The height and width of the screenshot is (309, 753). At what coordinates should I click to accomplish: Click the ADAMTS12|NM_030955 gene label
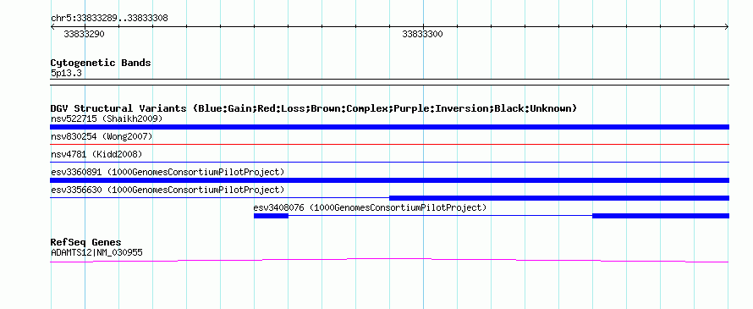point(96,252)
